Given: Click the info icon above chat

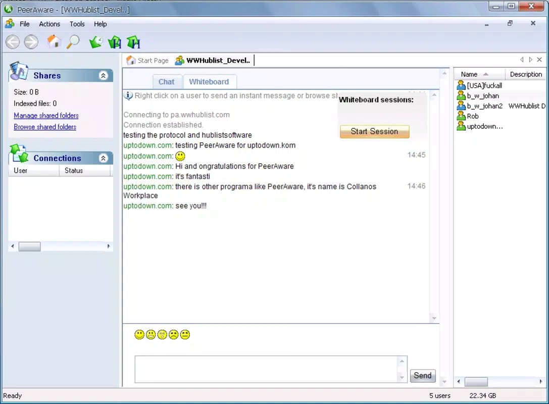Looking at the screenshot, I should [x=128, y=95].
